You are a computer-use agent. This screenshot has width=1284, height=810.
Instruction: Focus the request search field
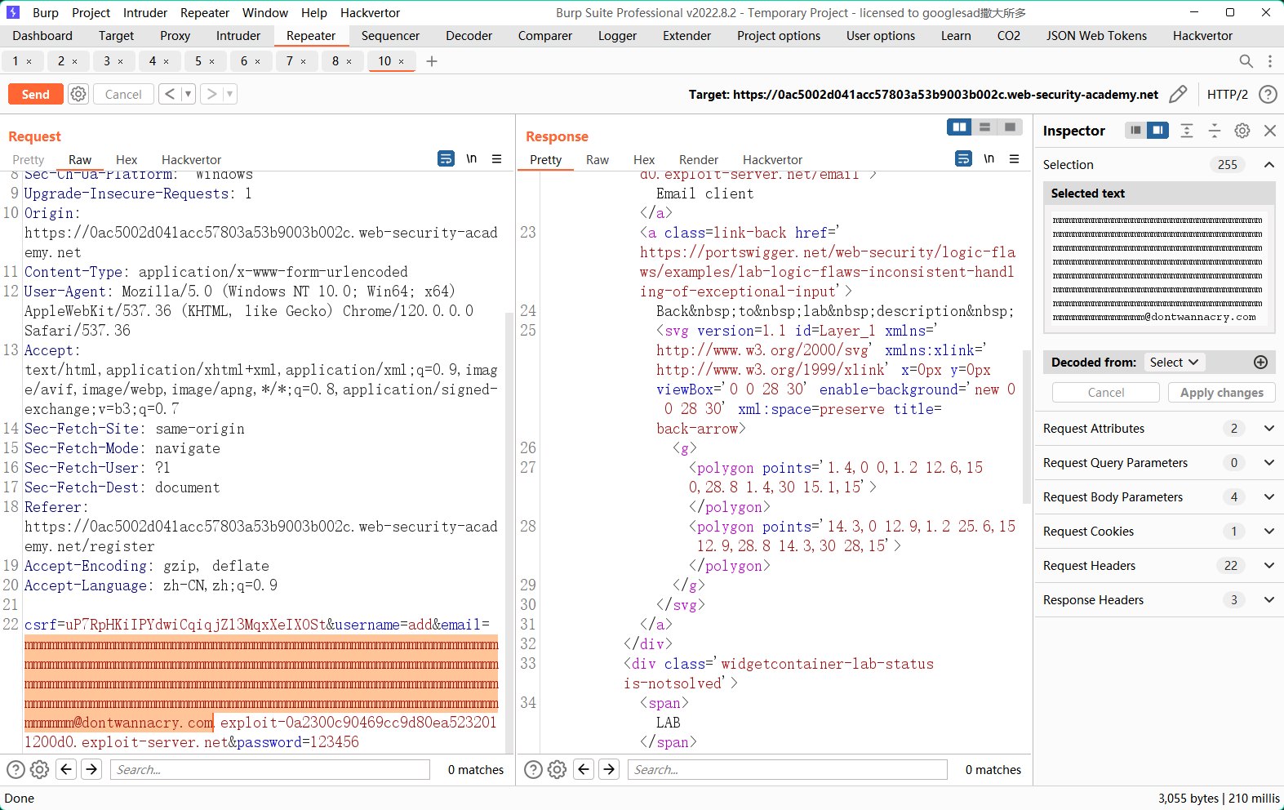tap(270, 769)
